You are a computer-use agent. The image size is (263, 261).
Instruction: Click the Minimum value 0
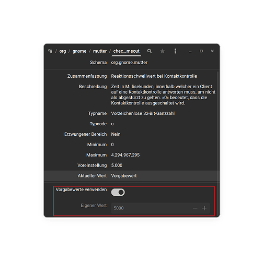pyautogui.click(x=112, y=145)
